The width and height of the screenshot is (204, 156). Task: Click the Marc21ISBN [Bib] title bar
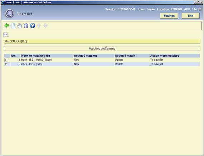102,41
